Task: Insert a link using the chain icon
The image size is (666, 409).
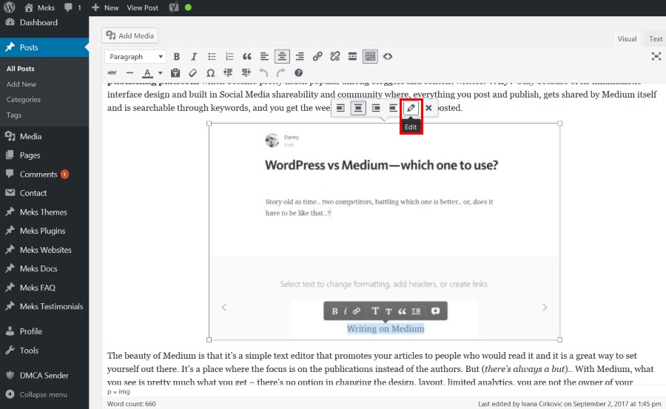Action: 317,56
